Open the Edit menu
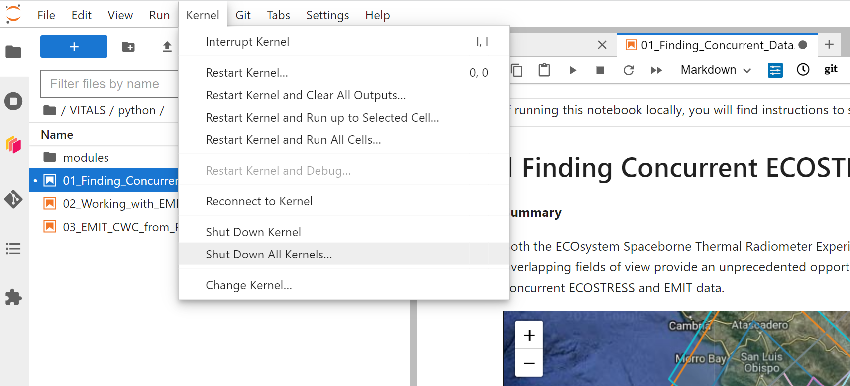This screenshot has width=850, height=386. coord(82,15)
